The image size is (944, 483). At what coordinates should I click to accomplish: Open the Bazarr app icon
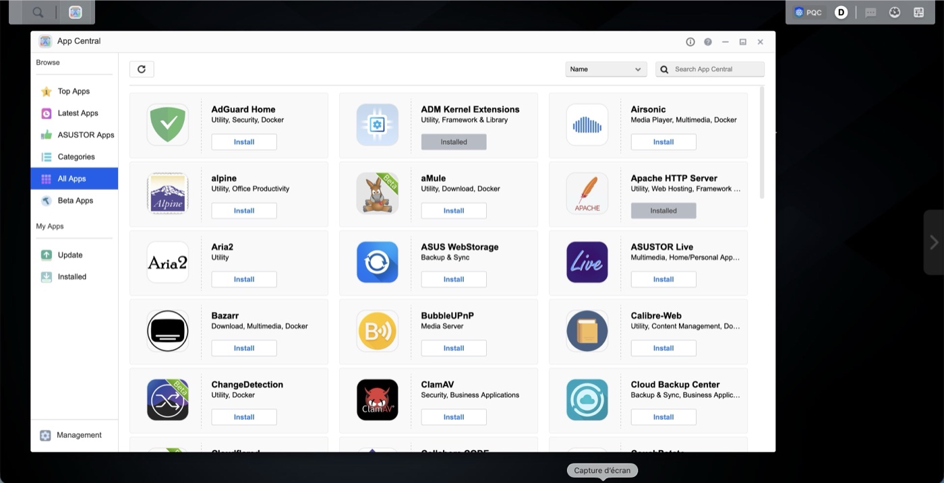pos(168,331)
